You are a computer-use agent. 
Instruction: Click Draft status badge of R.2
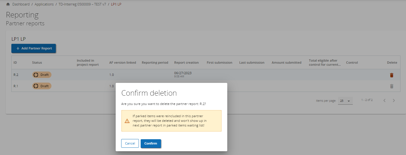[x=42, y=75]
